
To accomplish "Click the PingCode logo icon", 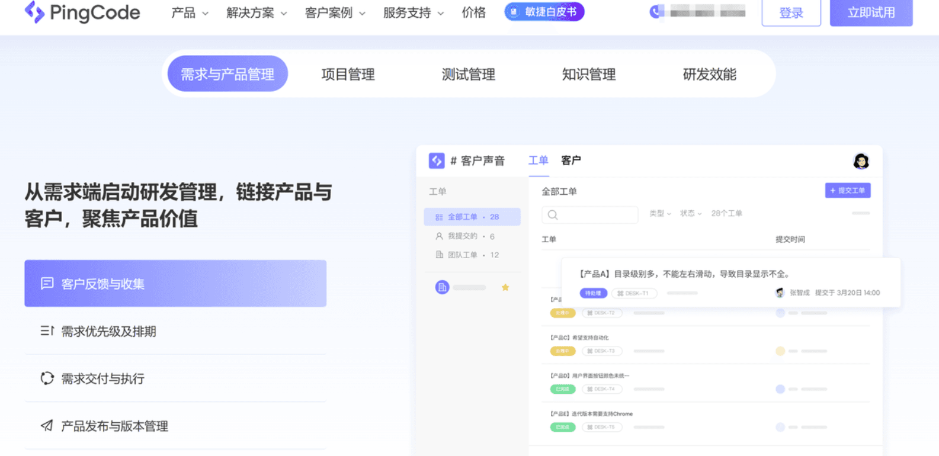I will (x=34, y=12).
